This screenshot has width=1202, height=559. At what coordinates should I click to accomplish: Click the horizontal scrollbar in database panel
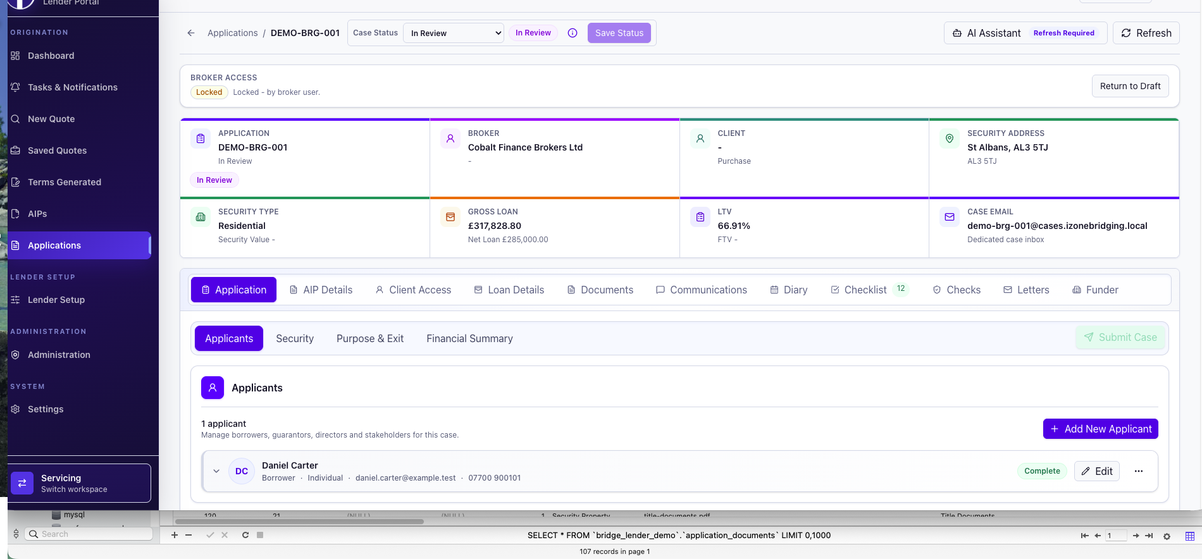click(299, 522)
